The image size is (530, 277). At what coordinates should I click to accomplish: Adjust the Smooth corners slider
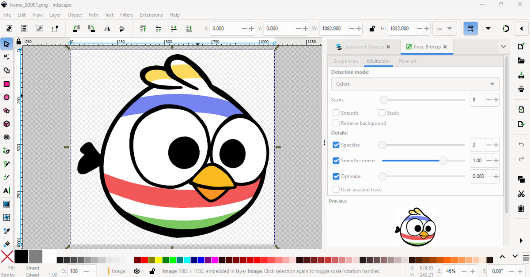coord(423,161)
